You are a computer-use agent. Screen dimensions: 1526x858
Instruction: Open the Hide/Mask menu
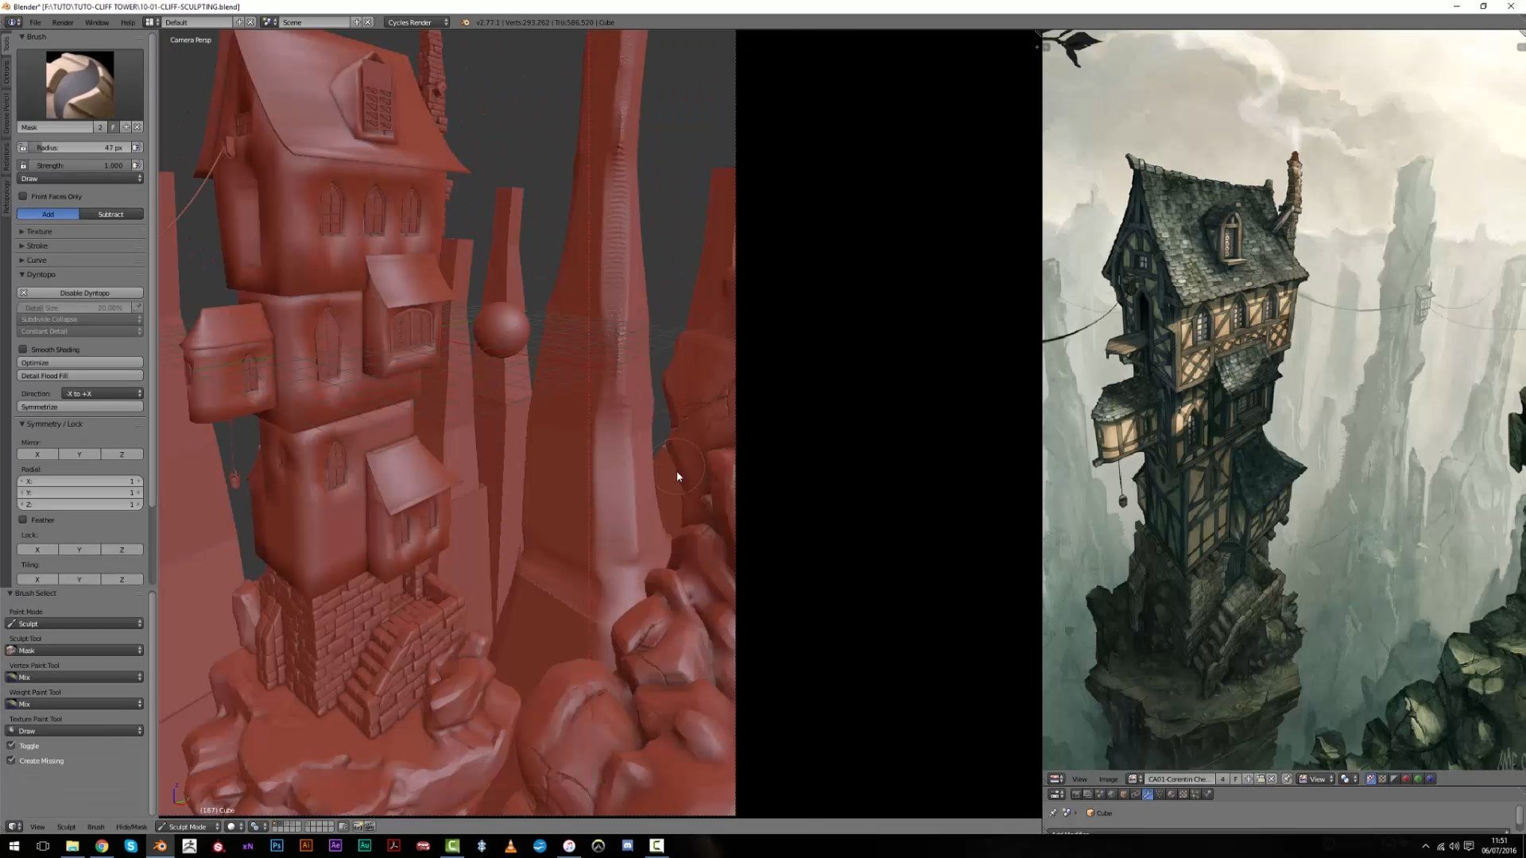click(131, 827)
